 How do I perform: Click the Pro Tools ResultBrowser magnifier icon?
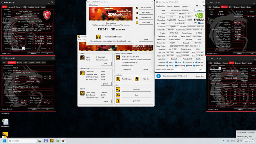118,79
